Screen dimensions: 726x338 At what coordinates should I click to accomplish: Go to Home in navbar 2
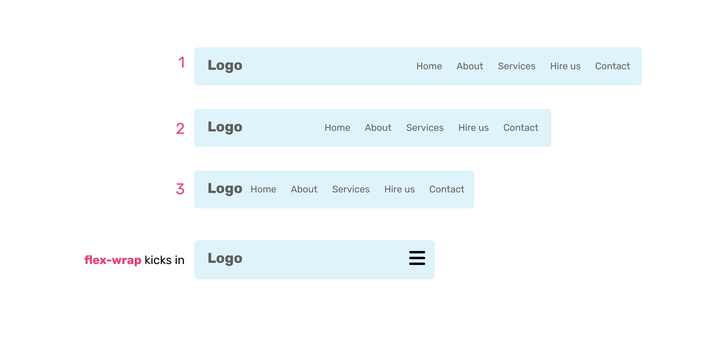337,128
